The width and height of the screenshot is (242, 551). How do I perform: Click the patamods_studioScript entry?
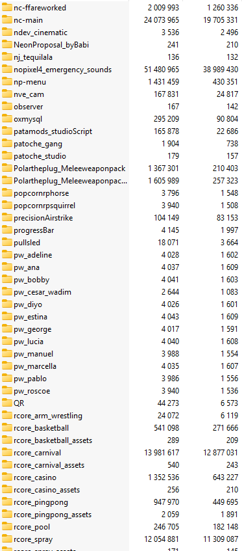(121, 131)
